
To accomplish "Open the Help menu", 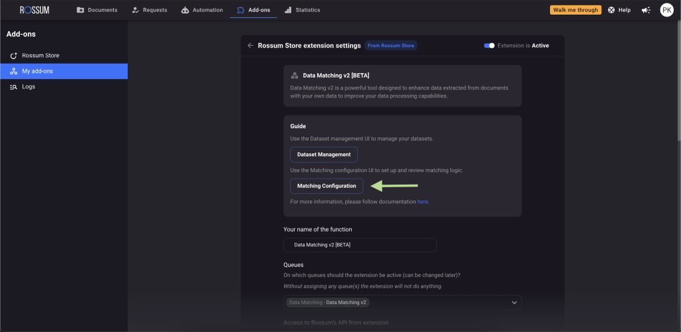I will coord(619,10).
